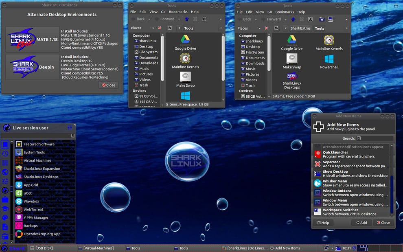Launch WebTorrent from the menu
This screenshot has height=252, width=403.
45,210
